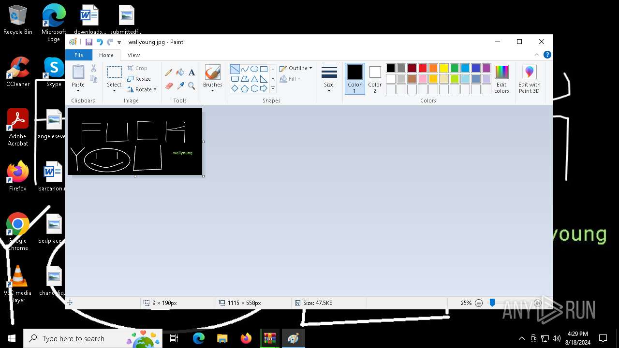Click the Windows Start button
Image resolution: width=619 pixels, height=348 pixels.
point(12,338)
